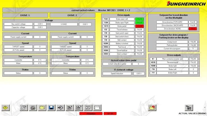Click Drive 2 'ACTUAL speed' label

tap(66, 50)
